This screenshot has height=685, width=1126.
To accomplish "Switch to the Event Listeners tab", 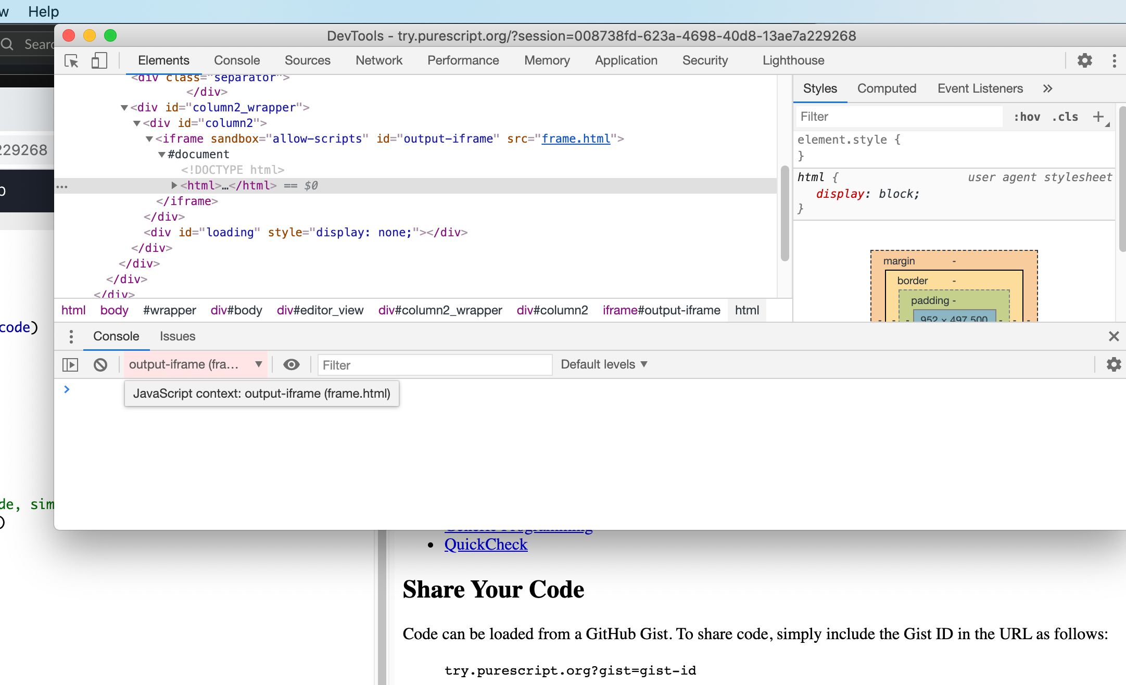I will 980,88.
